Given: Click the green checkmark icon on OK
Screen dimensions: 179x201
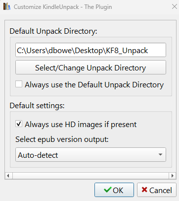Looking at the screenshot, I should [108, 190].
